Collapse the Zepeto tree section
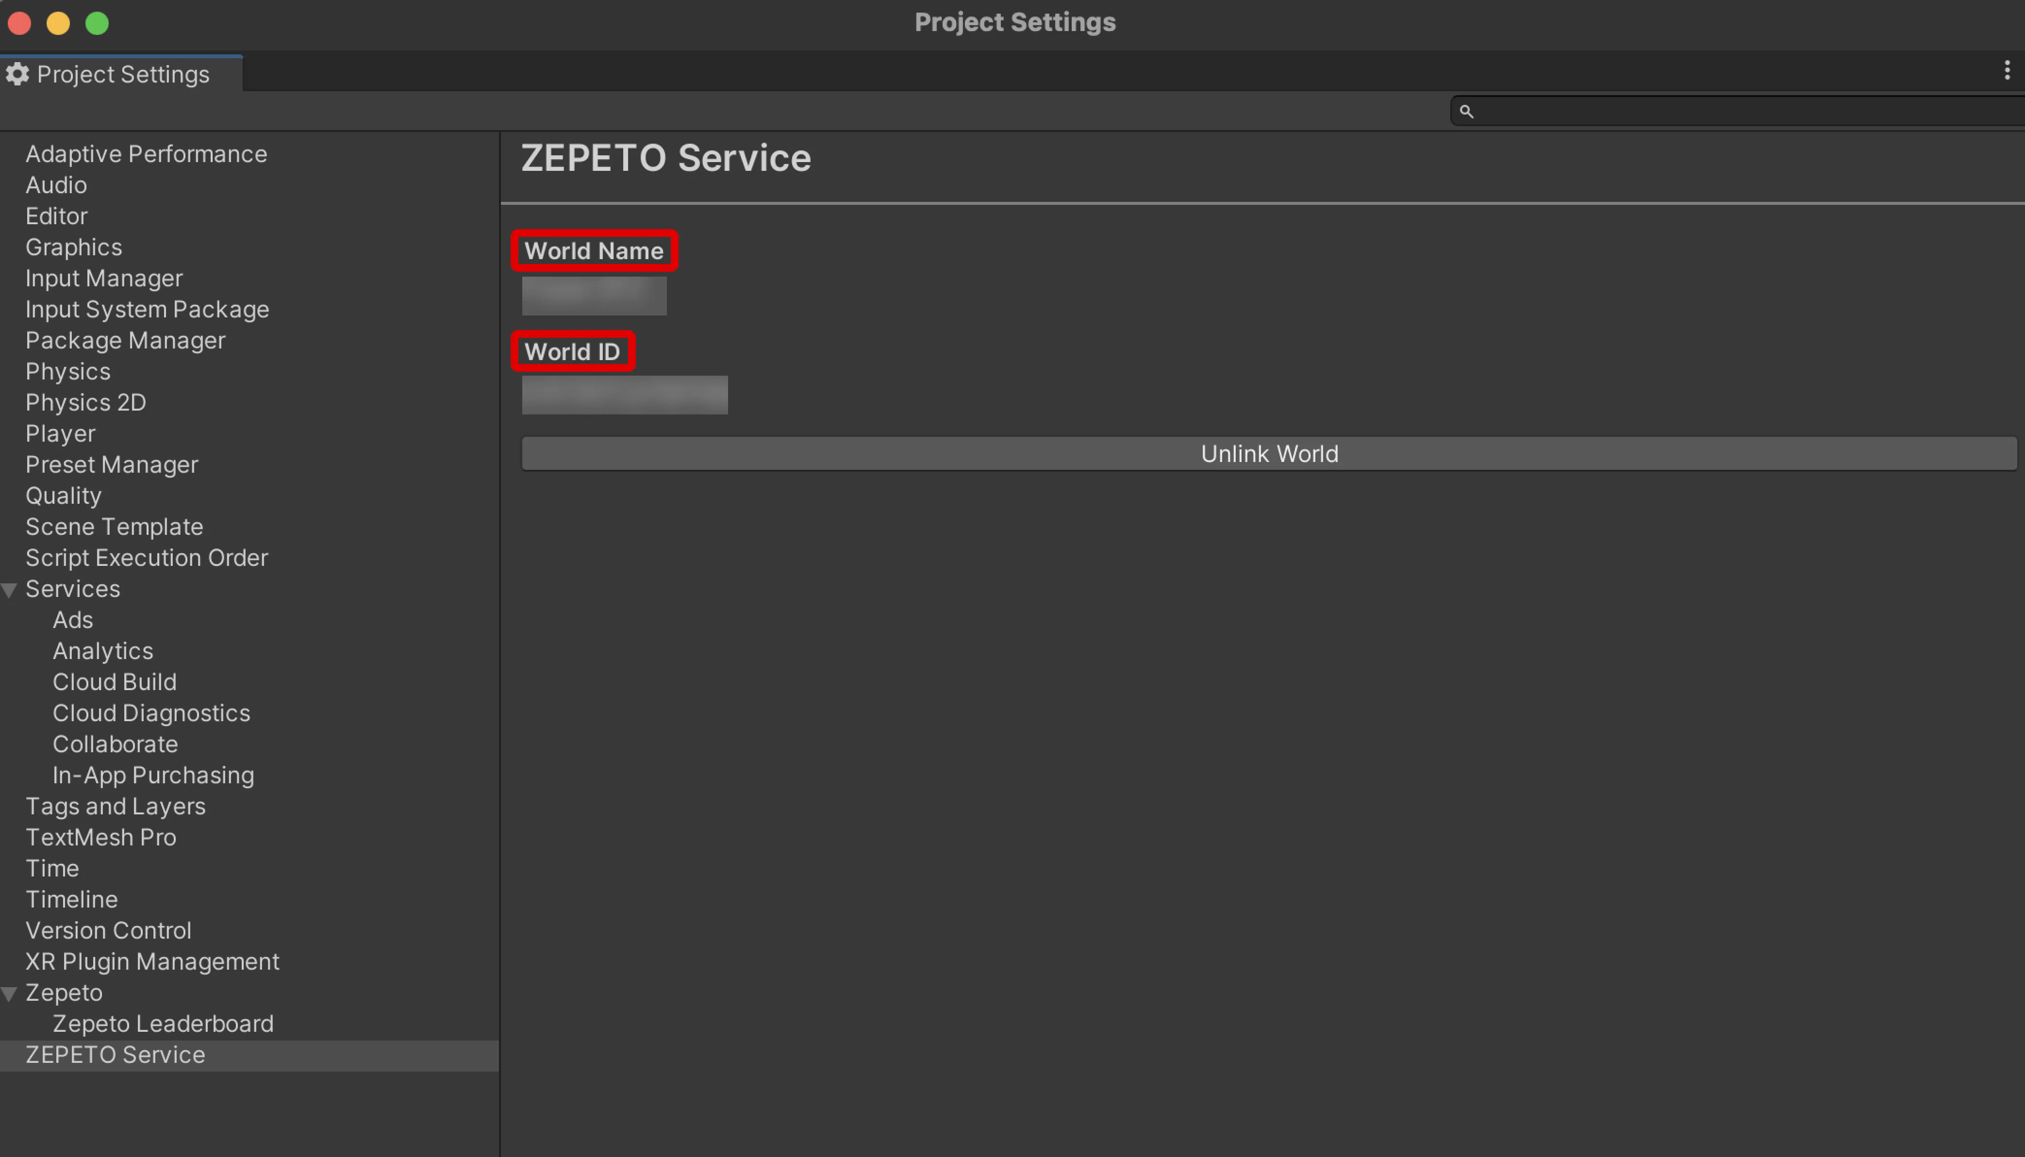2025x1157 pixels. (x=10, y=993)
